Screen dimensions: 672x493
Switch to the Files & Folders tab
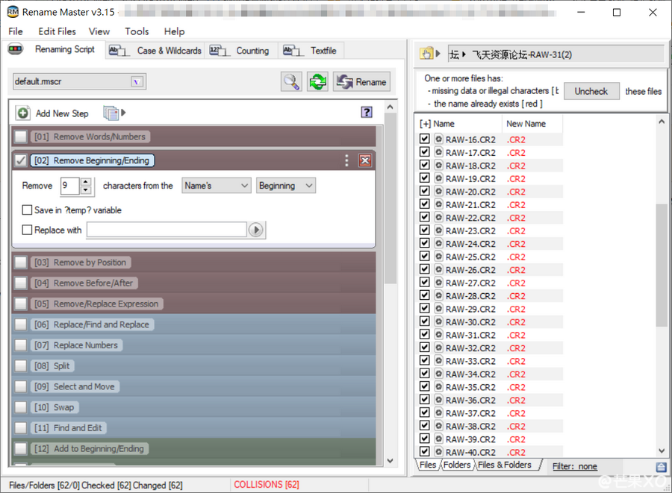(505, 465)
